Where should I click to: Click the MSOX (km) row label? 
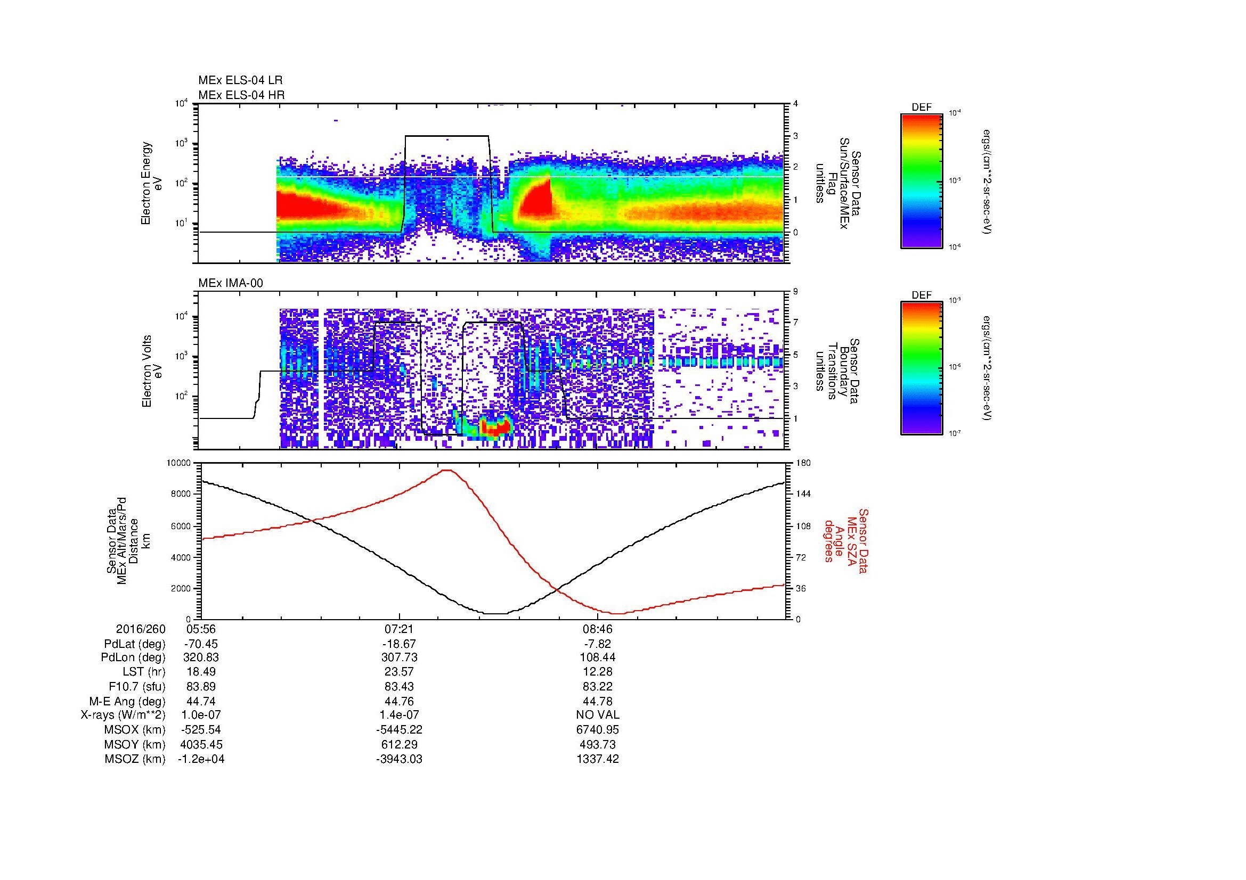click(x=135, y=730)
